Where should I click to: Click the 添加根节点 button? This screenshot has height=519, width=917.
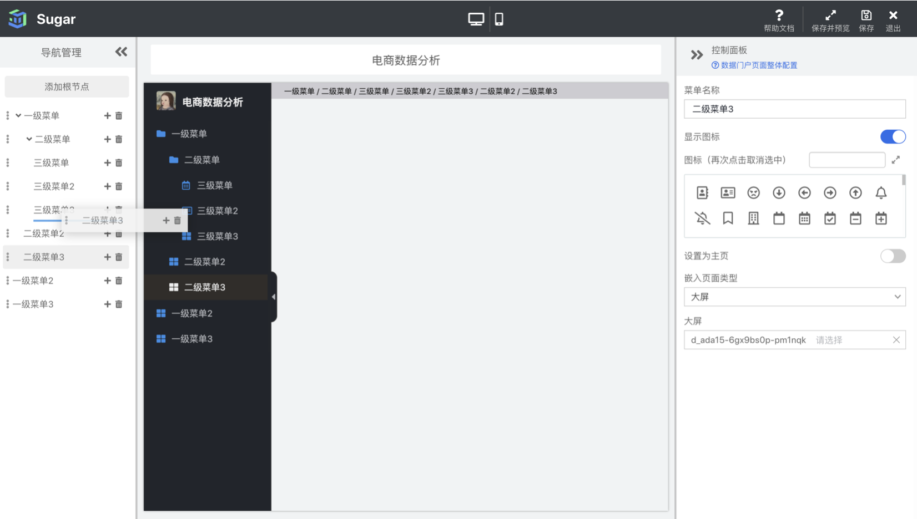67,86
